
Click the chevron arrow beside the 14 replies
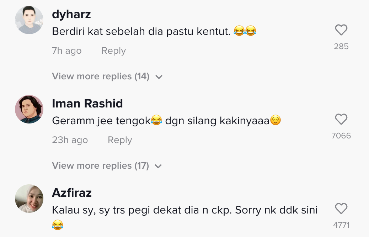(x=159, y=77)
